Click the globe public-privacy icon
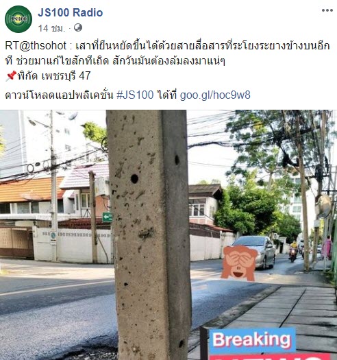 78,28
